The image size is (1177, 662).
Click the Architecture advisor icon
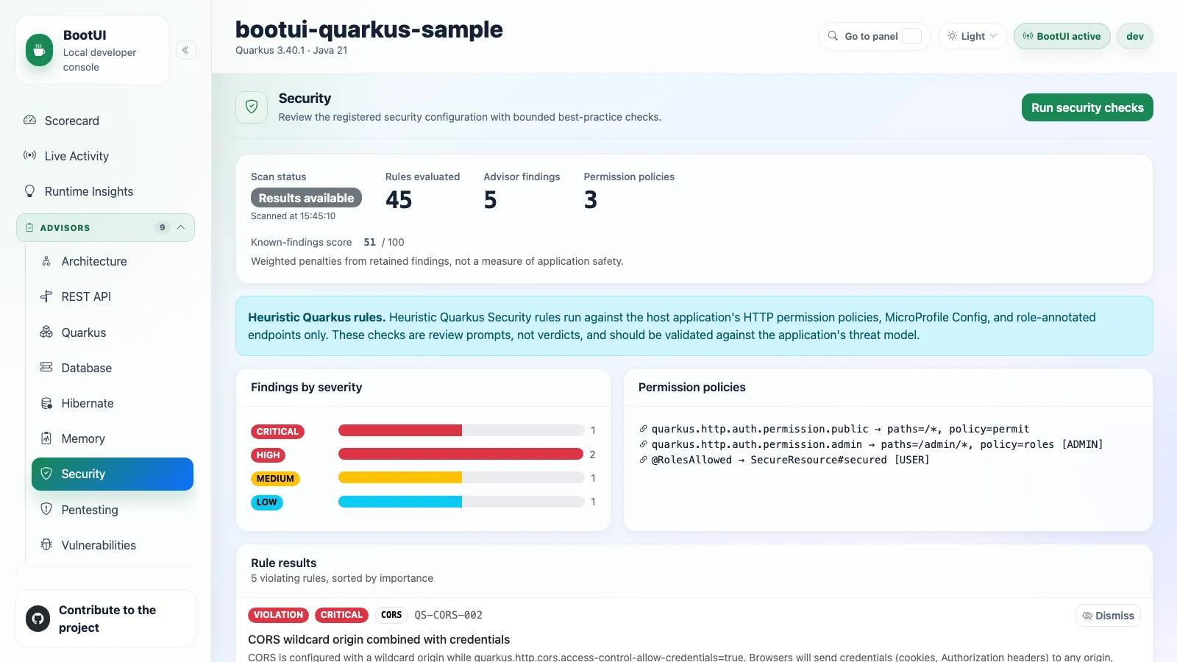pyautogui.click(x=46, y=261)
